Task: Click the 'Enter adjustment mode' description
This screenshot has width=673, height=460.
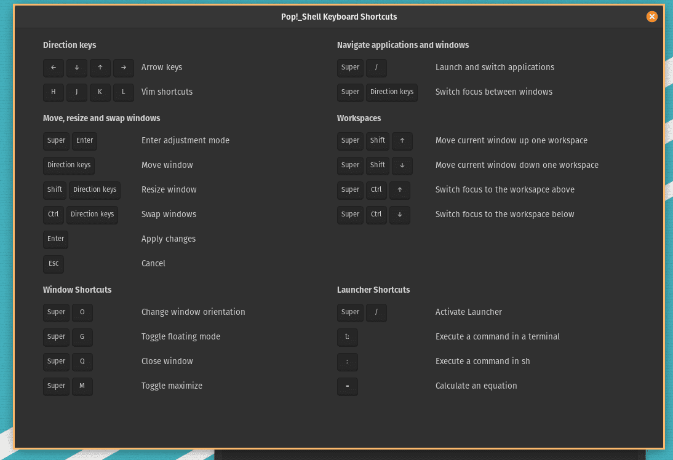Action: (185, 141)
